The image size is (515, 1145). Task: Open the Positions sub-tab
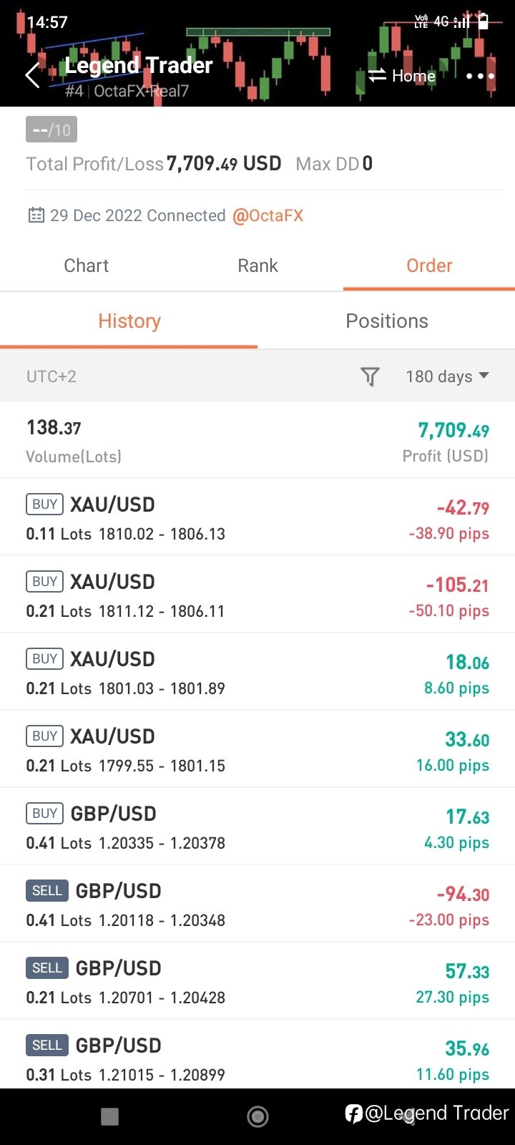coord(387,321)
